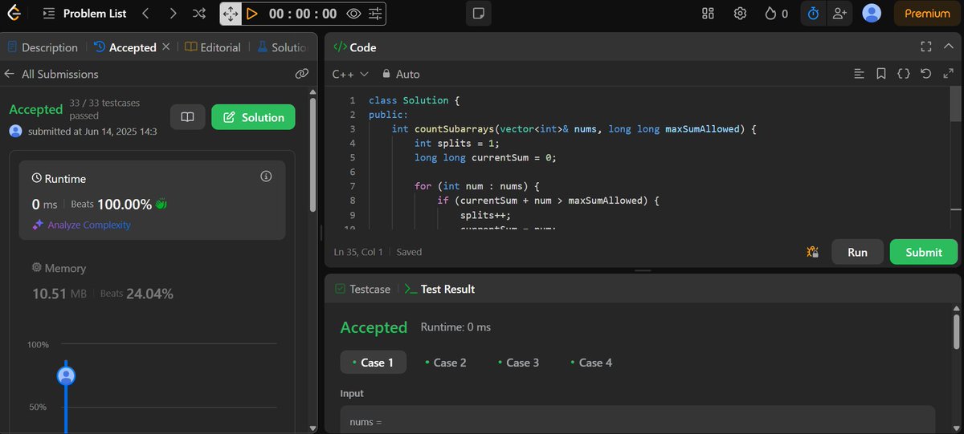Go to the next problem arrow
The image size is (964, 434).
click(x=173, y=14)
